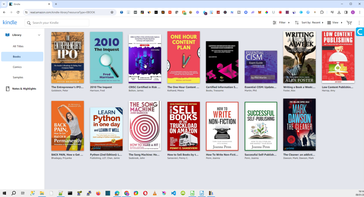
Task: Click the Search your Kindle field
Action: click(x=57, y=23)
